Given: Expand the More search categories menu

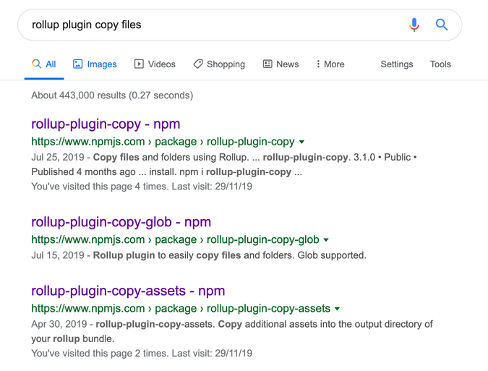Looking at the screenshot, I should 334,64.
